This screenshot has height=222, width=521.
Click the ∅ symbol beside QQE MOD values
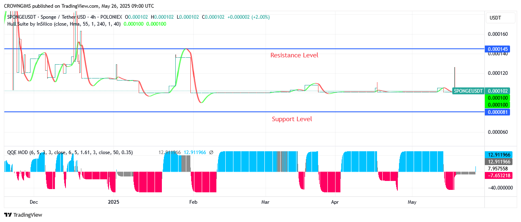point(211,152)
